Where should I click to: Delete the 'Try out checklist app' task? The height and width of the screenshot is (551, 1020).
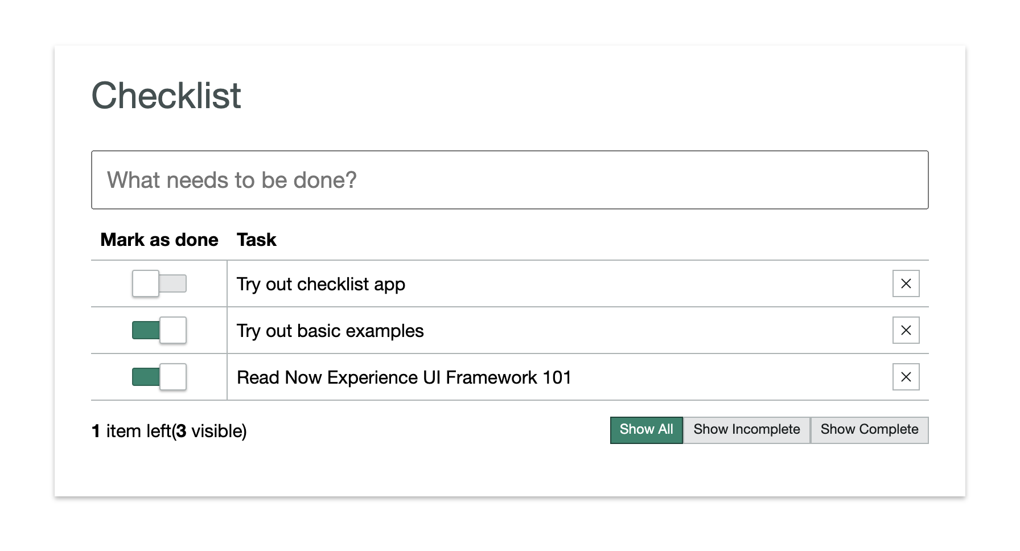point(906,283)
